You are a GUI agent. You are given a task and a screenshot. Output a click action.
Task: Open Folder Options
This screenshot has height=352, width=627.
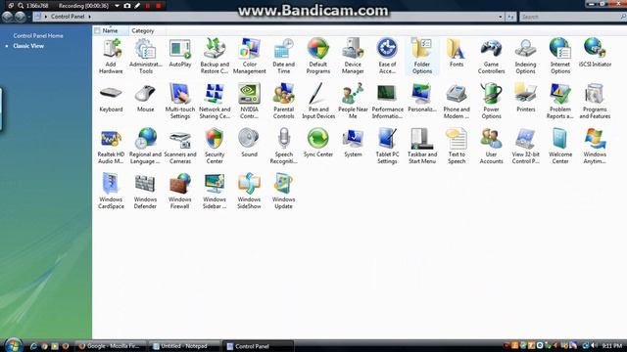click(x=422, y=57)
